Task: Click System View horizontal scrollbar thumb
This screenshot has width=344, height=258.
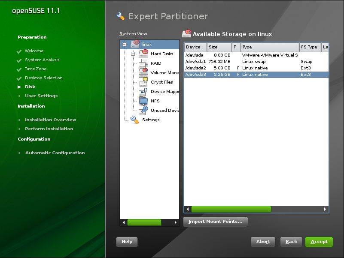Action: click(x=144, y=222)
